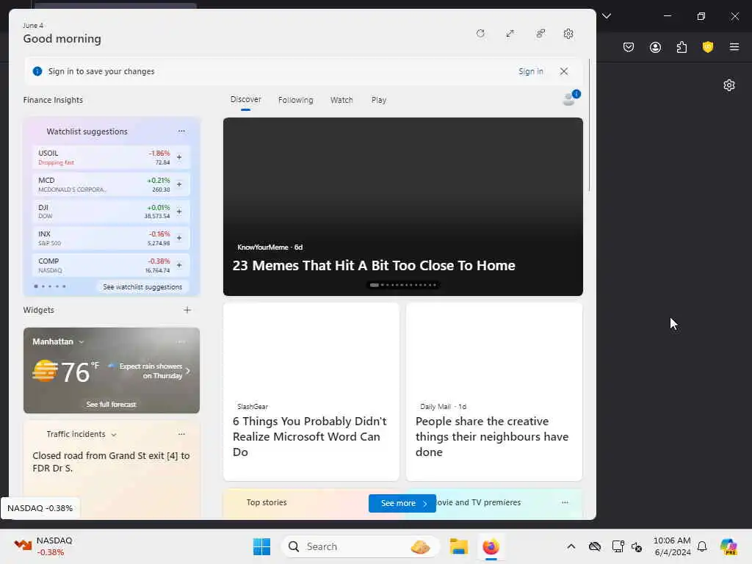Show hidden system tray icons
The height and width of the screenshot is (564, 752).
coord(571,546)
